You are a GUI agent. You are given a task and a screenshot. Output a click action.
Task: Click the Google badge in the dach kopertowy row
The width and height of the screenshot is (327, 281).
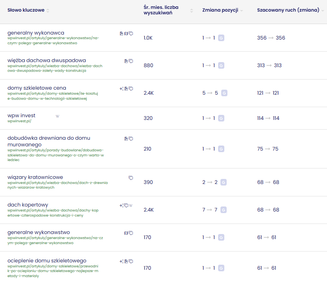[223, 210]
